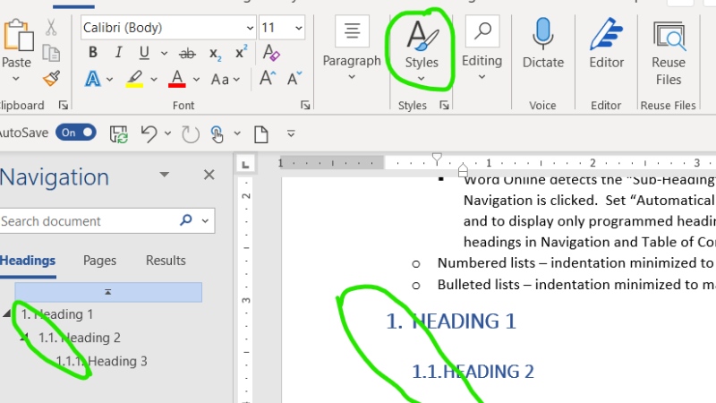Open the Undo history dropdown
This screenshot has width=716, height=403.
167,133
